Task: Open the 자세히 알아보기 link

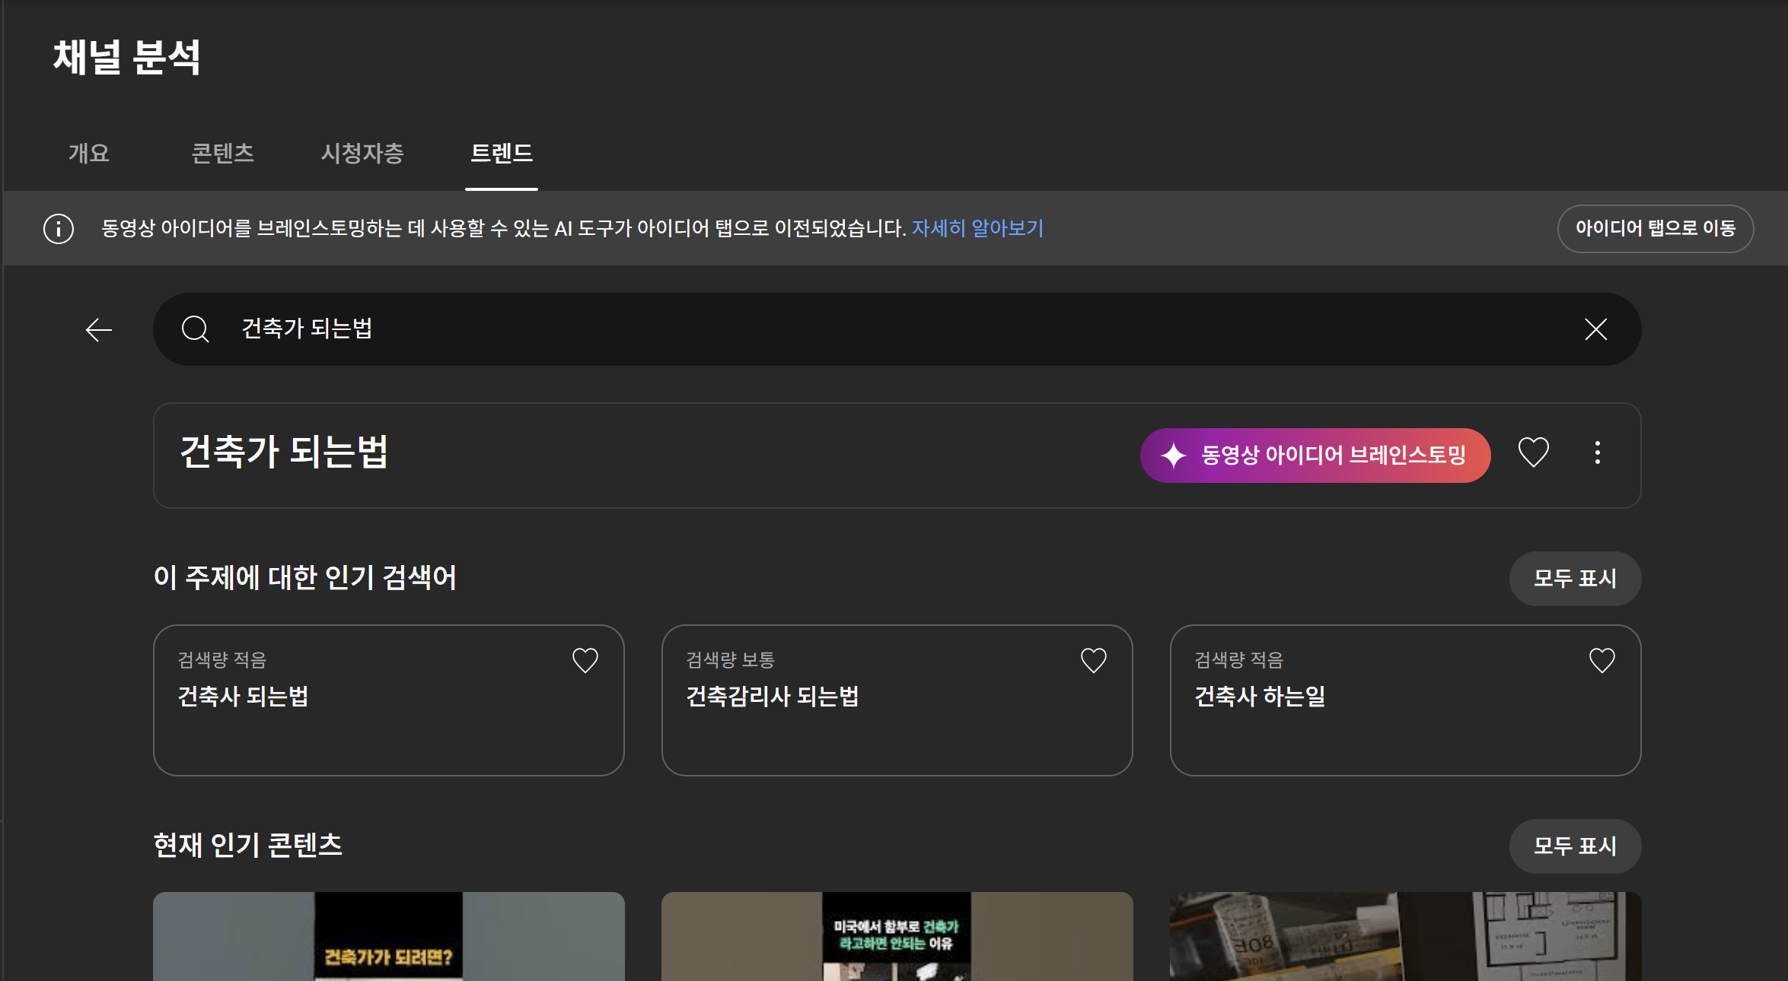Action: [x=977, y=228]
